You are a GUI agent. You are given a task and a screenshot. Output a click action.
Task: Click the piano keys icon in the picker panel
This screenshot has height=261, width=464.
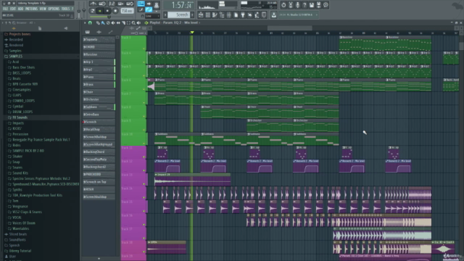pyautogui.click(x=87, y=32)
